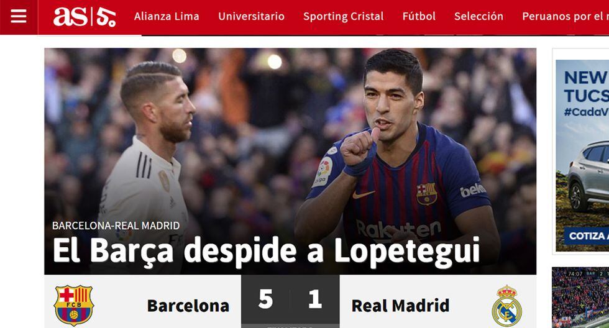Open the 5-1 match score box
Image resolution: width=609 pixels, height=328 pixels.
coord(290,299)
